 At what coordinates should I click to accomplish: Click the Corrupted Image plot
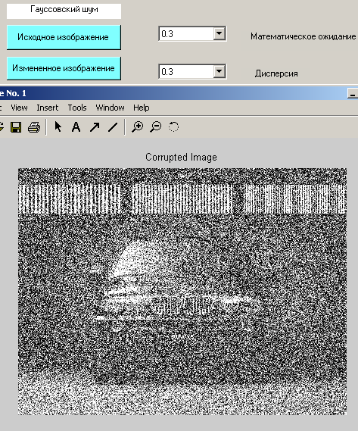tap(182, 292)
